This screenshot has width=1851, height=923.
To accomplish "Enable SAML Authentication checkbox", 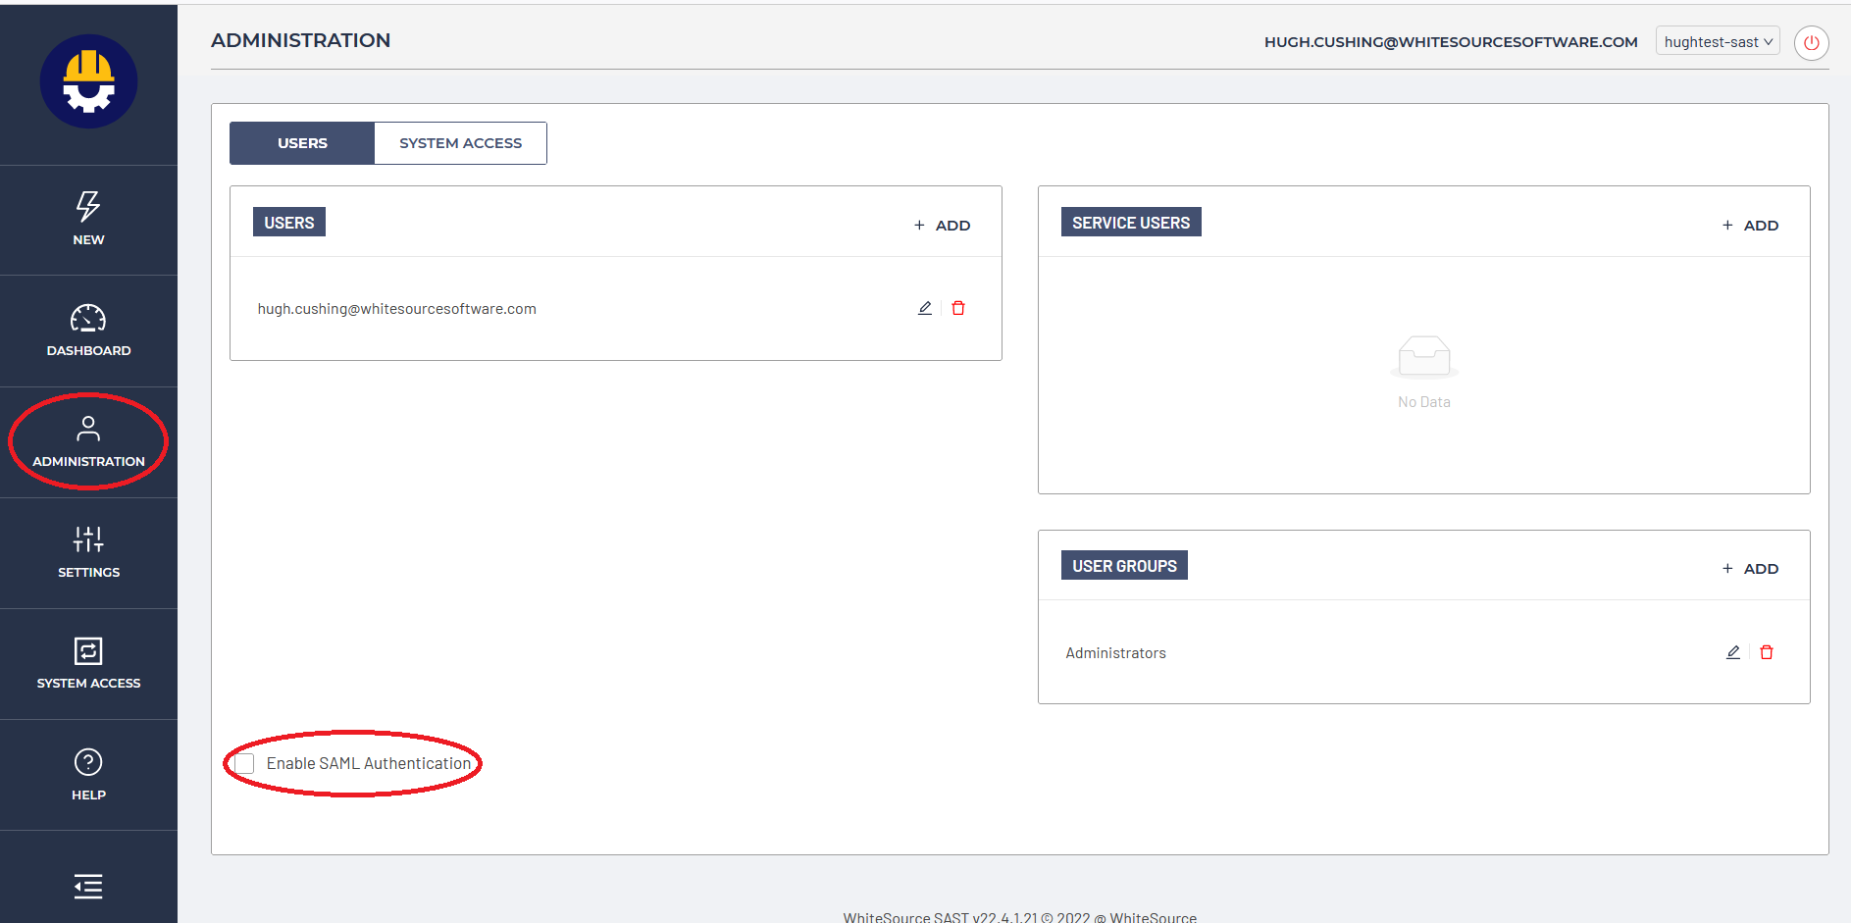I will 245,763.
